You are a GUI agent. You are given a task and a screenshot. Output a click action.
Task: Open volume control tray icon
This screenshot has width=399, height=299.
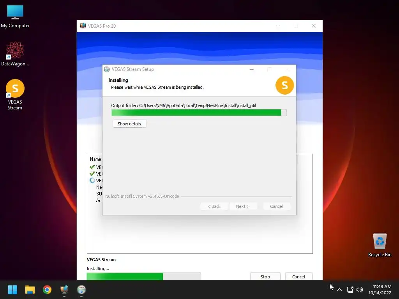(360, 290)
